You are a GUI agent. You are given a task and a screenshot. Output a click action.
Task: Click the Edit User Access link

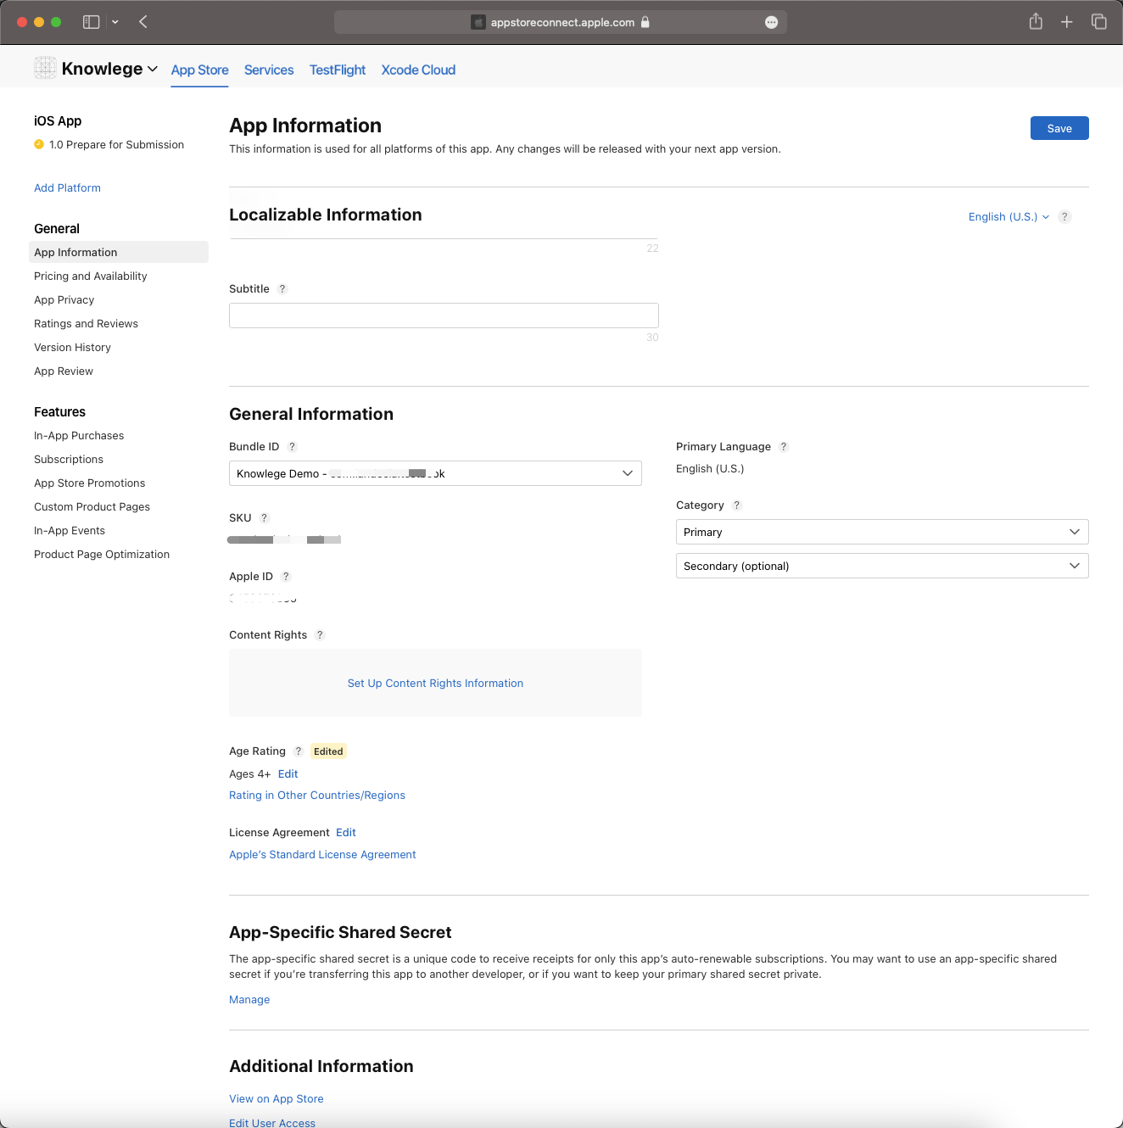(x=272, y=1123)
